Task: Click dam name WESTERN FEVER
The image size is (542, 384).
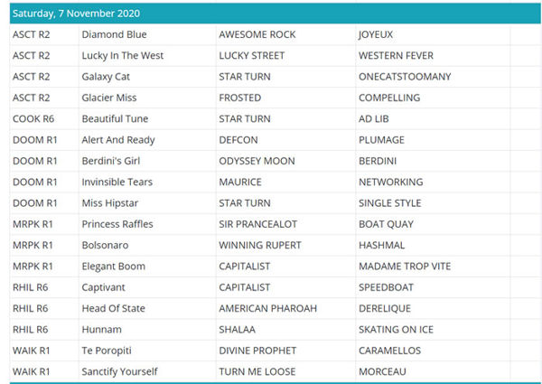Action: [394, 56]
